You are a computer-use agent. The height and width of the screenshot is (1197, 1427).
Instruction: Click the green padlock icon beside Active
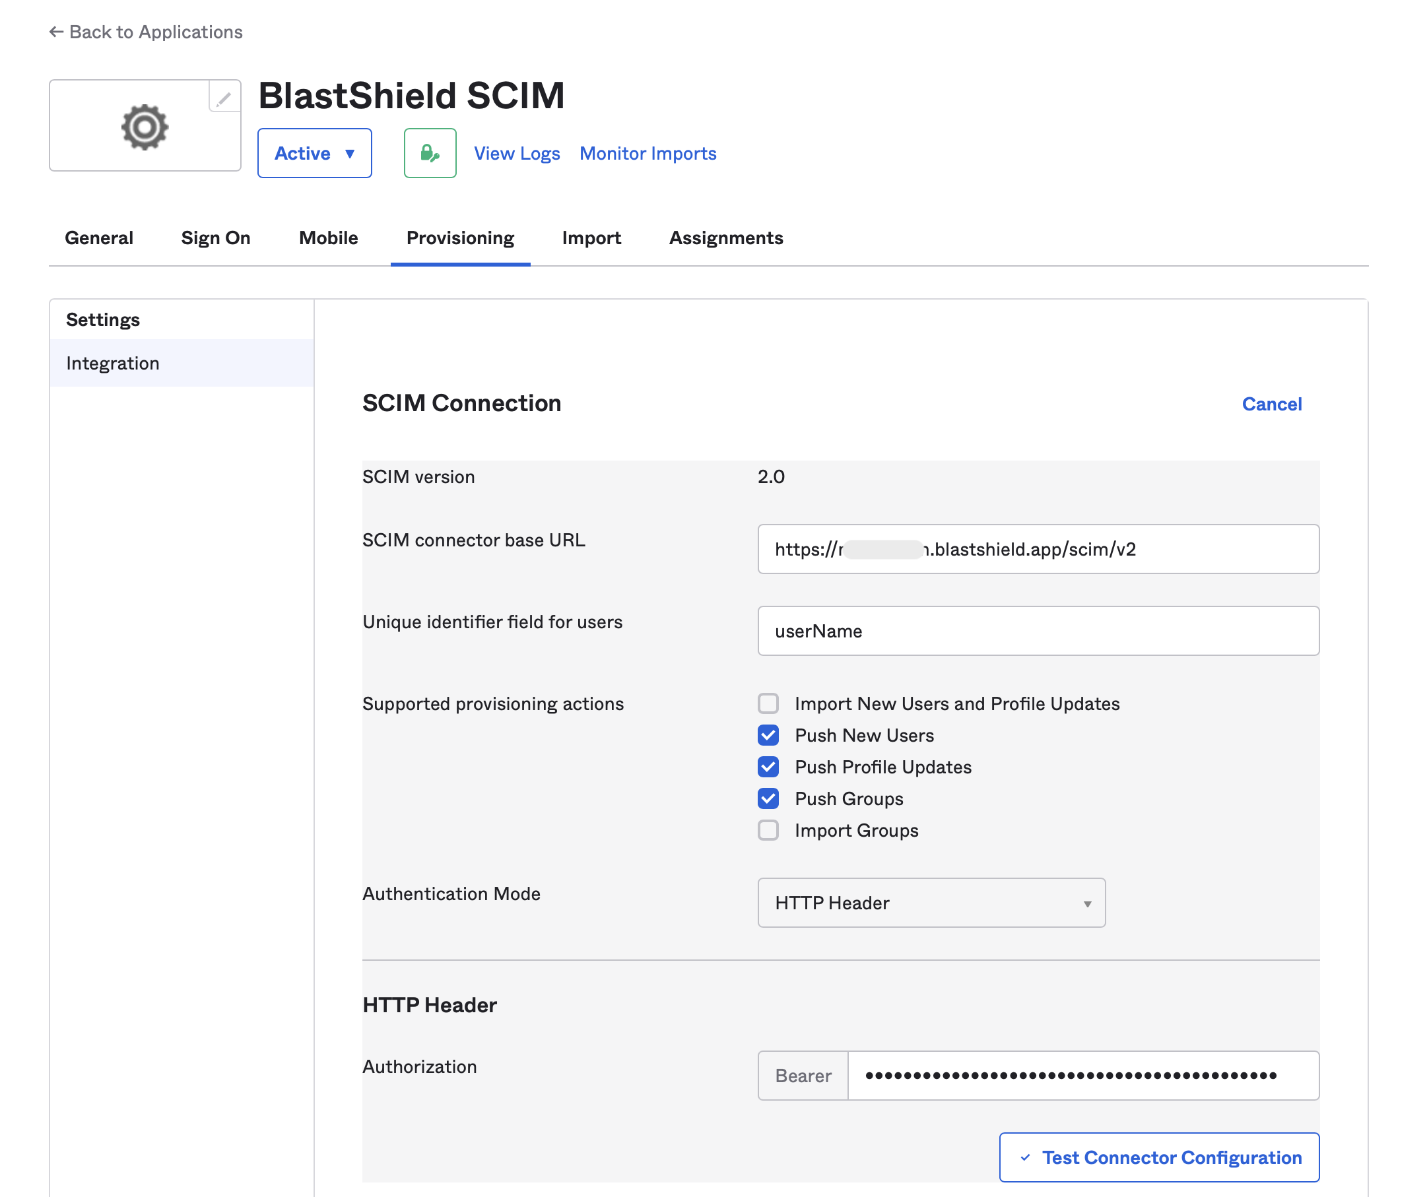pyautogui.click(x=430, y=153)
